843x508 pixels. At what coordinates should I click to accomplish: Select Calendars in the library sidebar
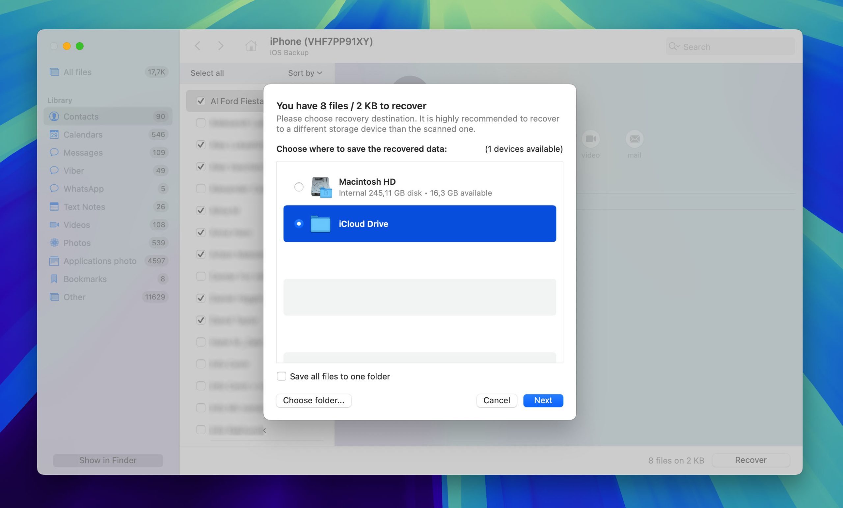(x=83, y=134)
